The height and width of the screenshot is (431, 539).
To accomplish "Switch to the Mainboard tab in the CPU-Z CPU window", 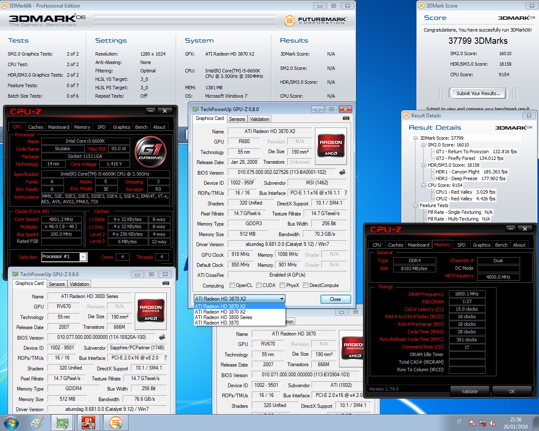I will click(x=59, y=127).
